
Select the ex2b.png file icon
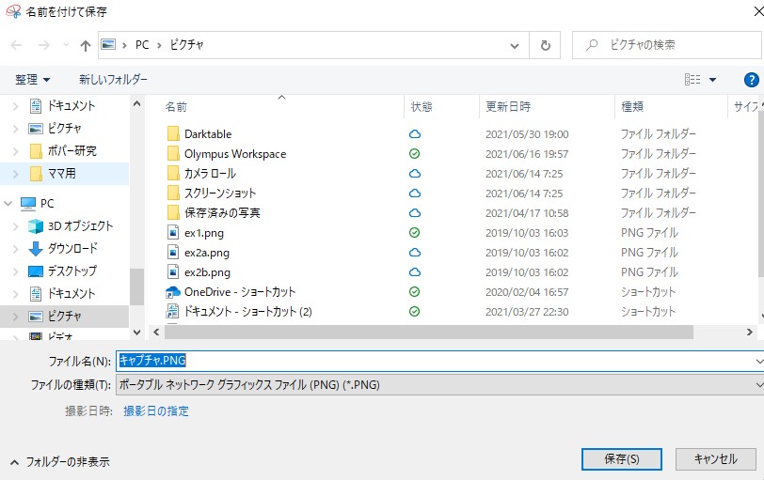pos(173,271)
